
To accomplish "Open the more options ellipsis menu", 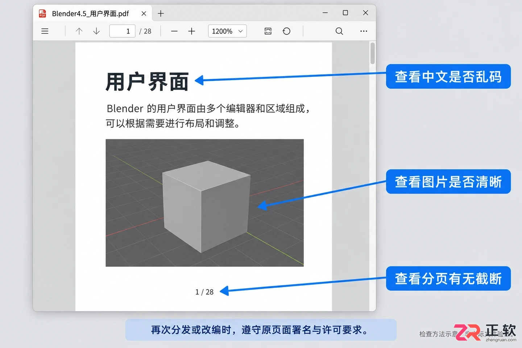I will click(364, 31).
